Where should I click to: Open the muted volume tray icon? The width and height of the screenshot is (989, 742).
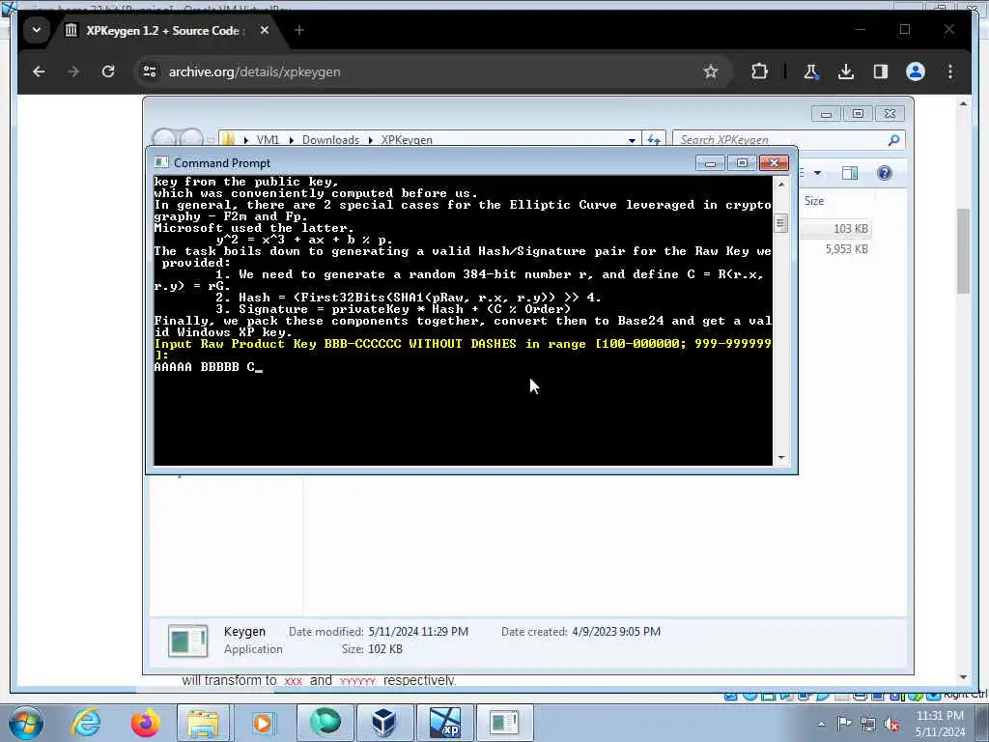[x=891, y=724]
